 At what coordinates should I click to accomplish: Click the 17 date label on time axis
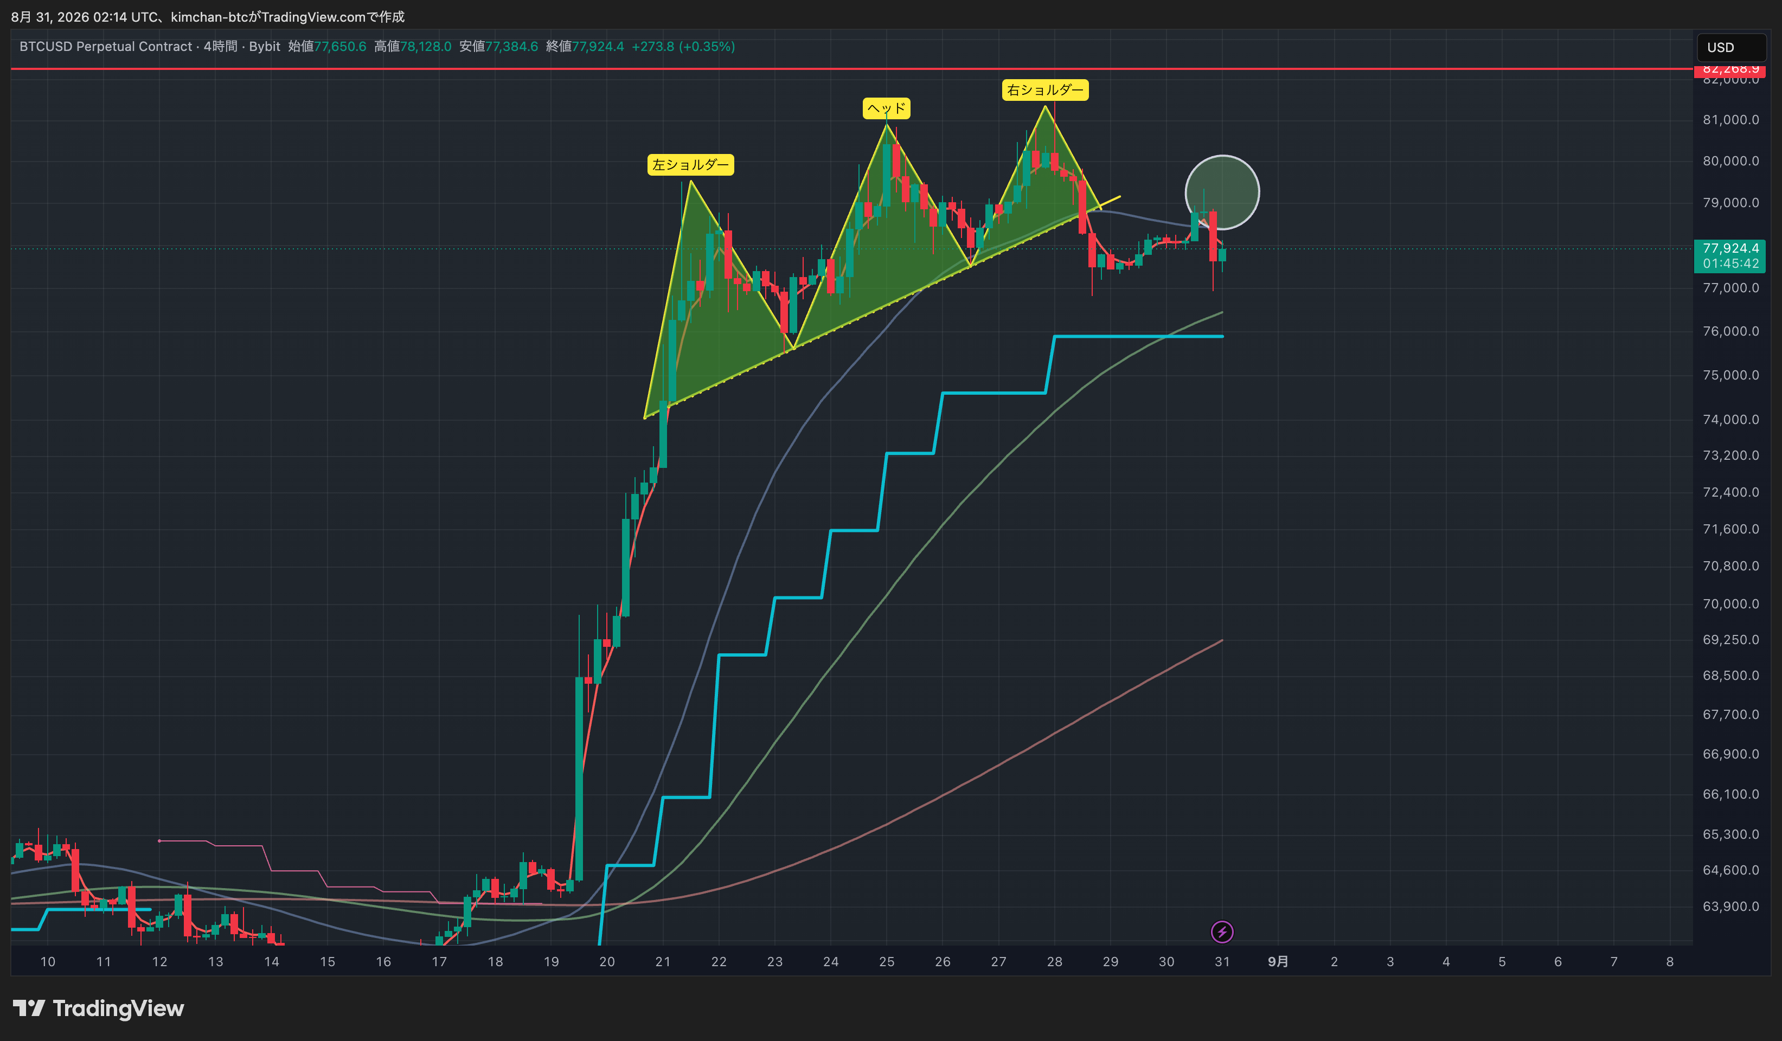click(x=439, y=962)
